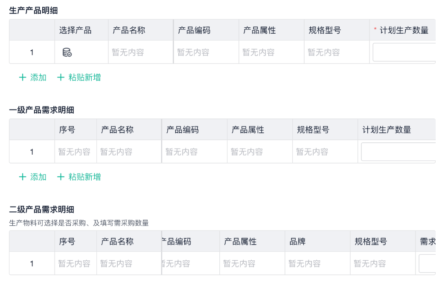Click the 品牌 column header
436x282 pixels.
297,242
